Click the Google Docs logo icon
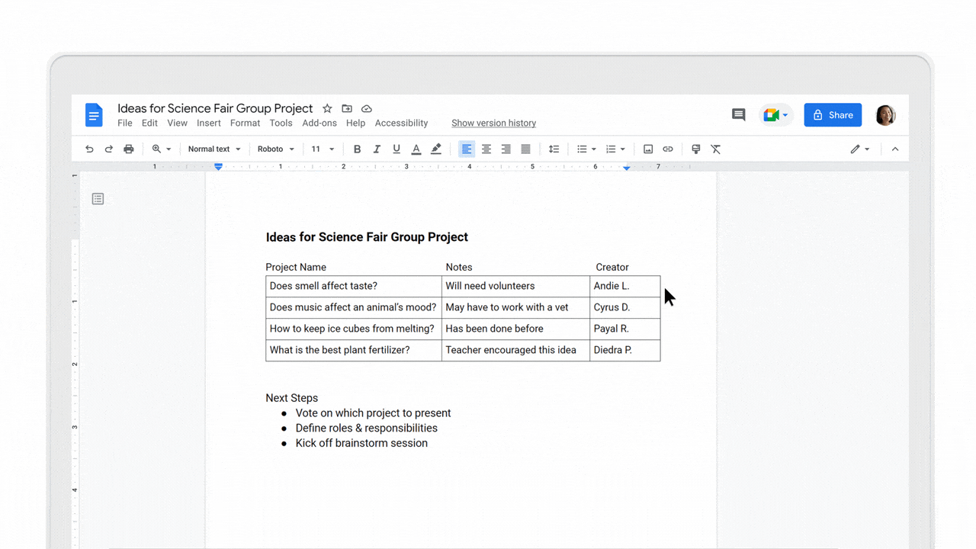 [93, 114]
